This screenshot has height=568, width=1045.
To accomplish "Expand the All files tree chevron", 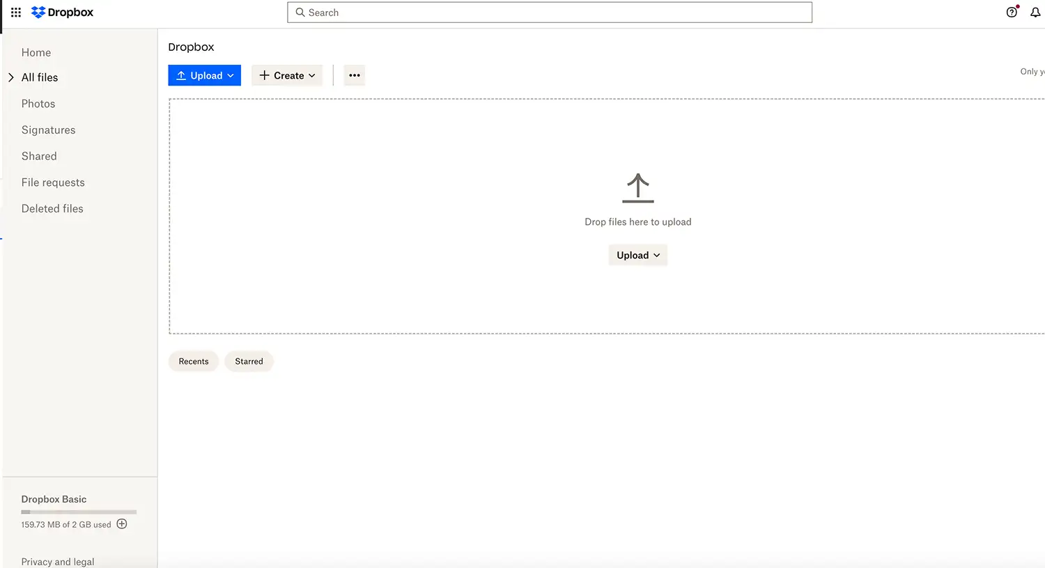I will (11, 77).
